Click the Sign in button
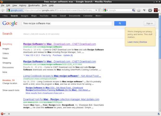Screen dimensions: 161x116 click(149, 24)
